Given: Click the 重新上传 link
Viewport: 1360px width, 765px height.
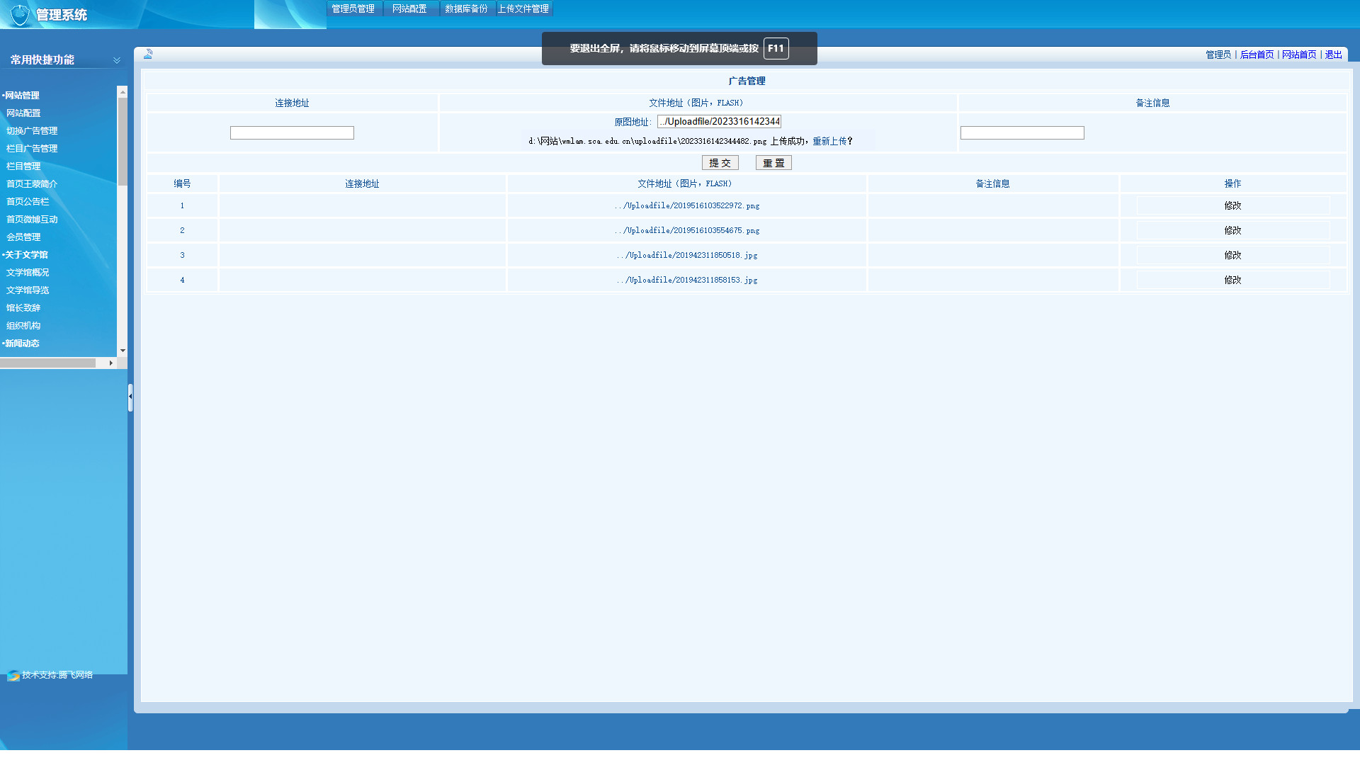Looking at the screenshot, I should tap(829, 142).
